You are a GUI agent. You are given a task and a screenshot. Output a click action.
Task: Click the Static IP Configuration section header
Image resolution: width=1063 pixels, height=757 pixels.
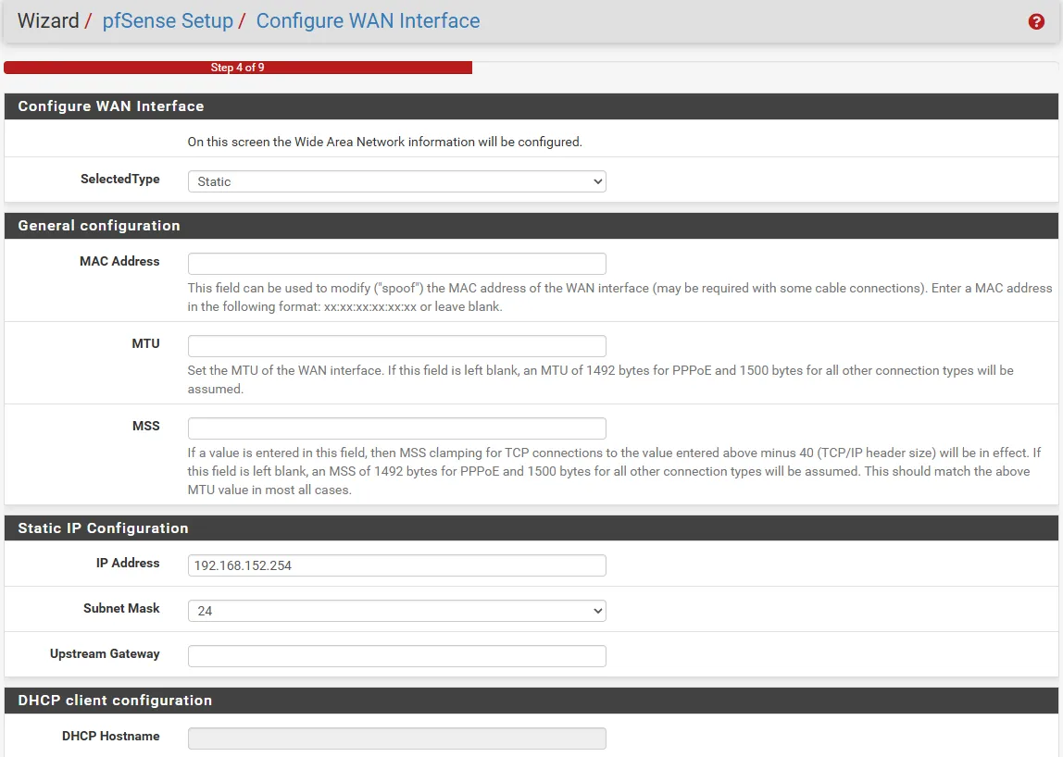(x=531, y=527)
